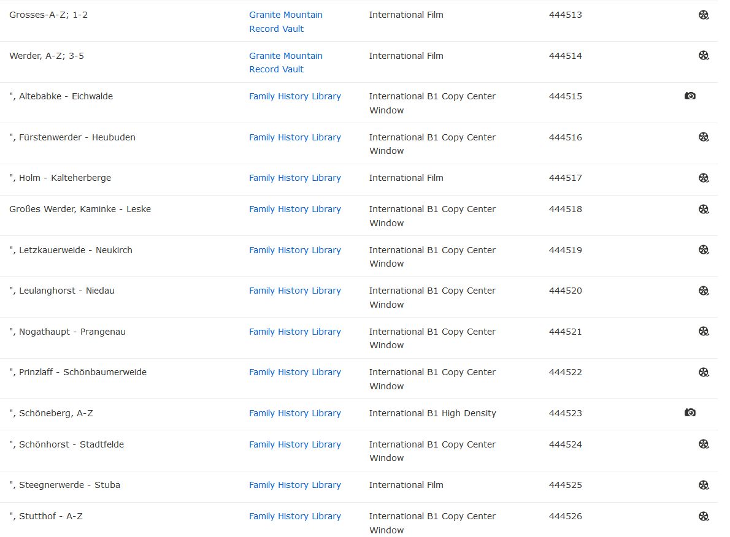730x537 pixels.
Task: Click the film reel icon for 444514
Action: click(x=704, y=56)
